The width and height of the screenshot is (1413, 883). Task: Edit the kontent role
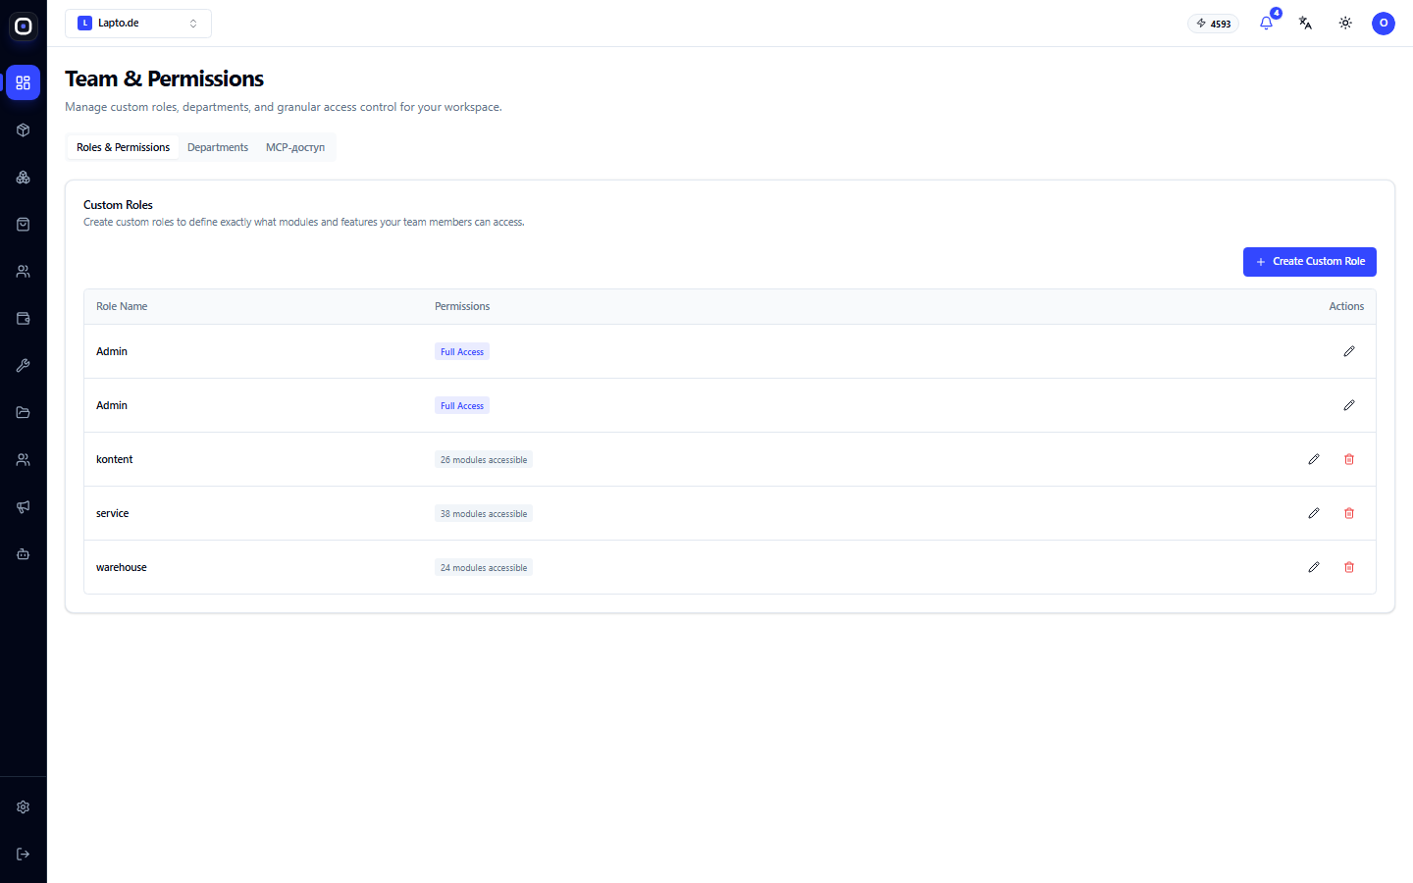1314,459
